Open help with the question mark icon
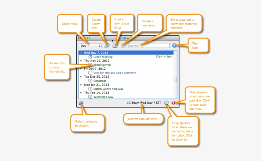This screenshot has height=161, width=261. (174, 45)
